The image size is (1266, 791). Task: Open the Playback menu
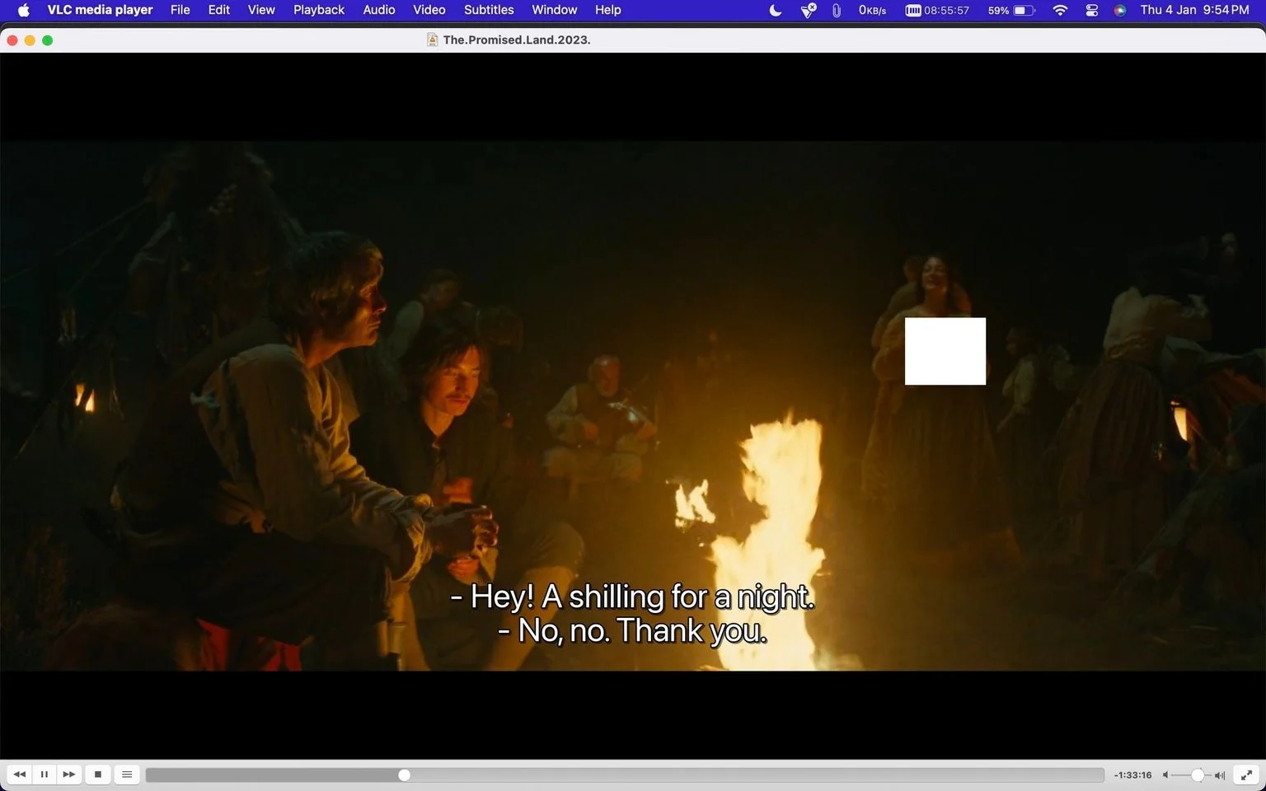[x=319, y=10]
